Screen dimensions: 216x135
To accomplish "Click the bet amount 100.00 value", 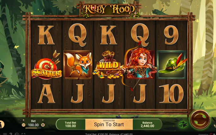I will 33,125.
